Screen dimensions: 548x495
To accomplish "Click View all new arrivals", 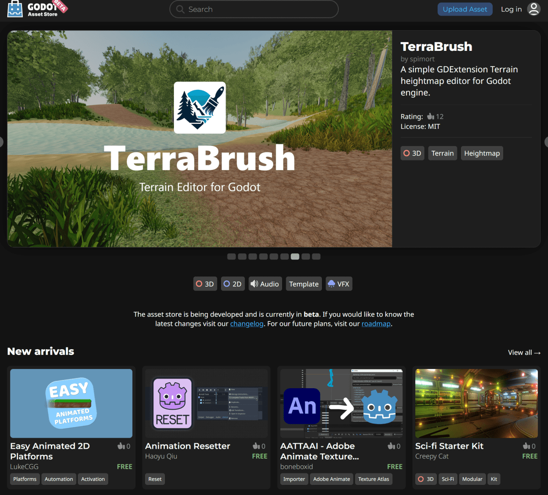I will (x=524, y=352).
